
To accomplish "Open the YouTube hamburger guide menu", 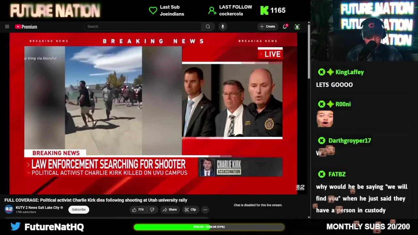I will (x=7, y=26).
